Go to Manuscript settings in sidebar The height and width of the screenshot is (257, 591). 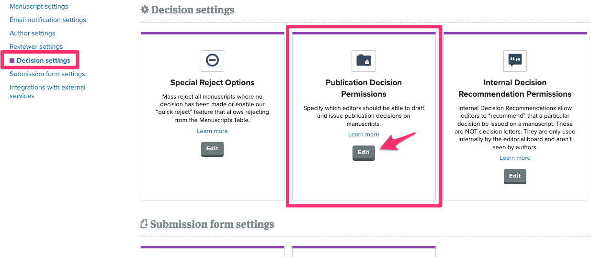pos(39,7)
